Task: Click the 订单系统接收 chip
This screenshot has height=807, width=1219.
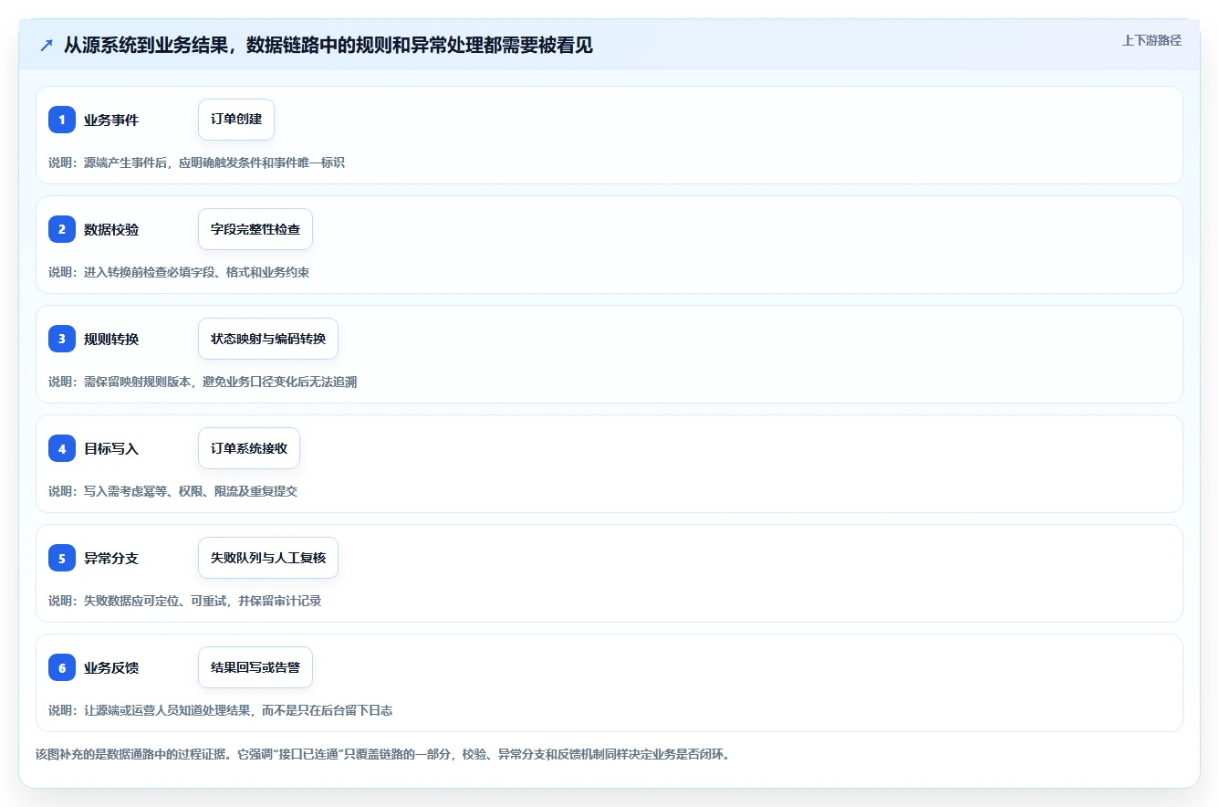Action: 249,448
